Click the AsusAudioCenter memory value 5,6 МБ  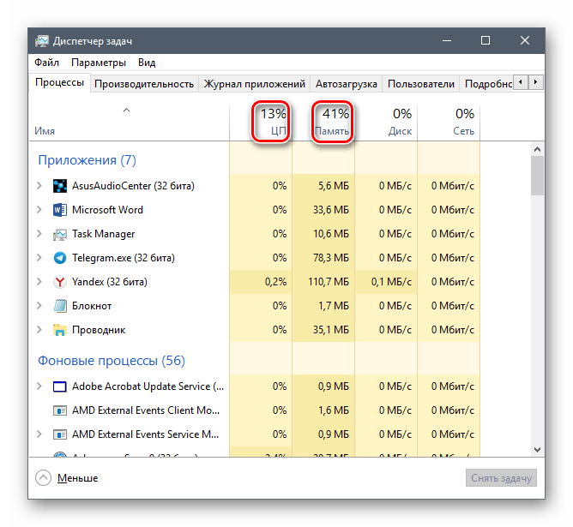click(x=334, y=186)
